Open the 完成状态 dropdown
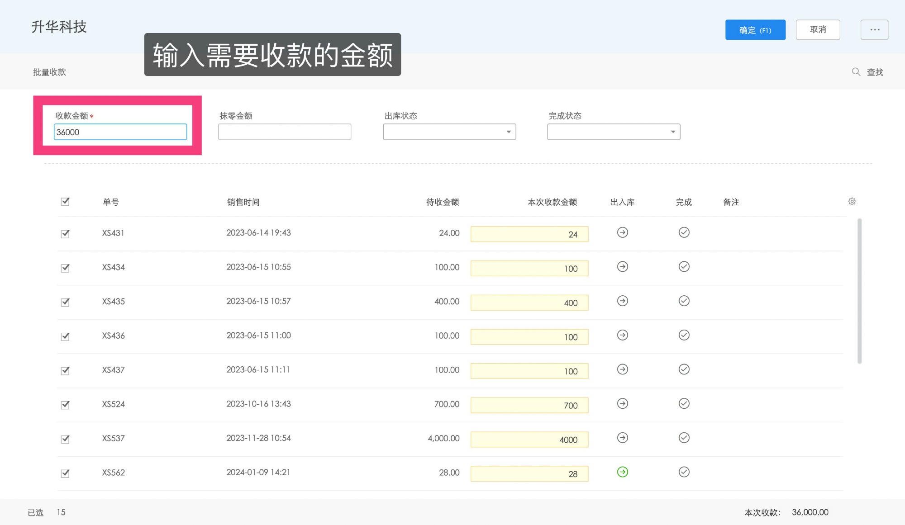The height and width of the screenshot is (525, 905). 613,132
